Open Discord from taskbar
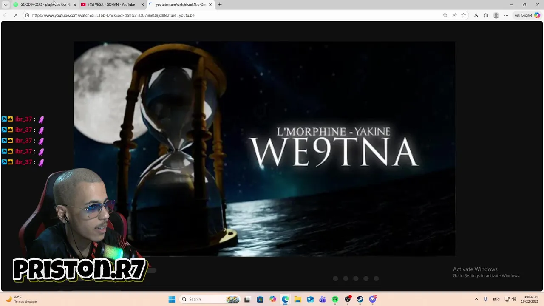Viewport: 544px width, 306px height. (x=373, y=299)
